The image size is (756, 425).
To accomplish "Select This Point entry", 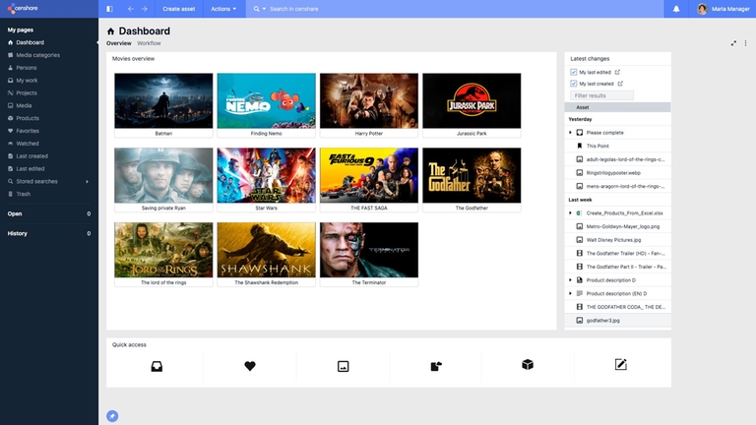I will [x=617, y=146].
